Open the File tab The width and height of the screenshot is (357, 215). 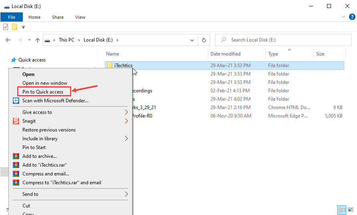pyautogui.click(x=11, y=17)
